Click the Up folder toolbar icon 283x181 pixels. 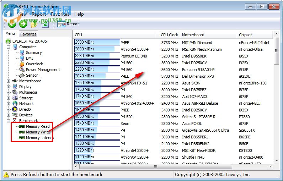[x=34, y=24]
